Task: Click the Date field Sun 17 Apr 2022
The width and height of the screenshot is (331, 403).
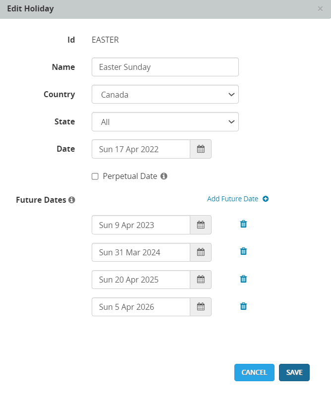Action: pos(141,149)
